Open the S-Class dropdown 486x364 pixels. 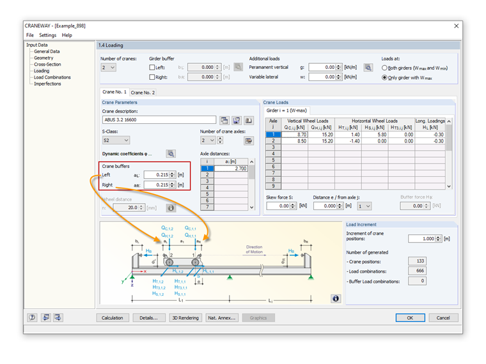point(116,140)
